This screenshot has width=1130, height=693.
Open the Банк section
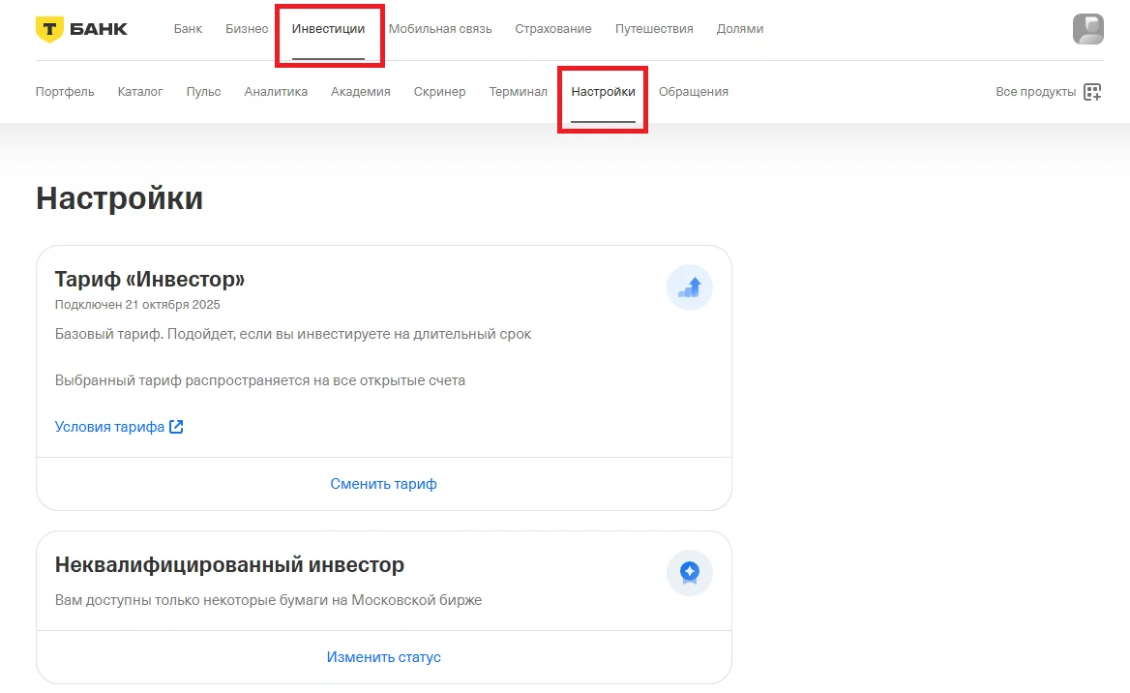188,29
